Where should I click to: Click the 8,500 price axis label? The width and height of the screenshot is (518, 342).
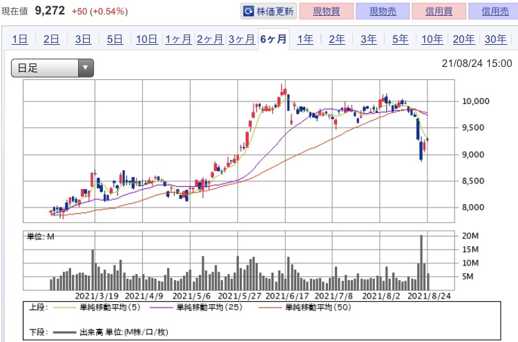click(x=473, y=181)
